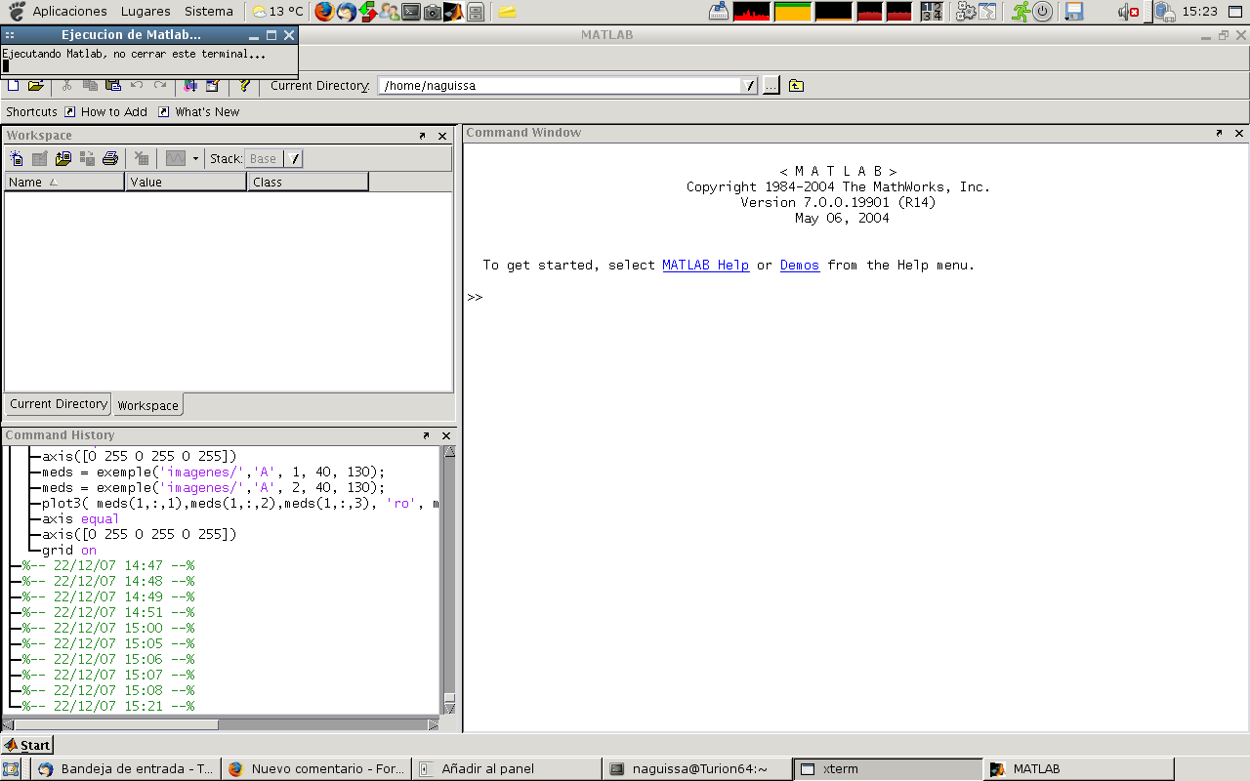Click New variable icon in Workspace
The height and width of the screenshot is (781, 1250).
(x=17, y=158)
